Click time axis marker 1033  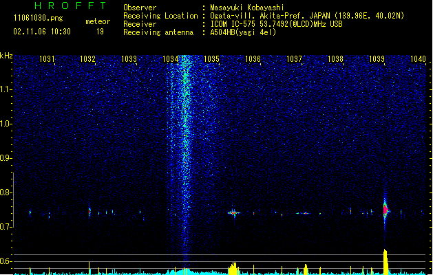coord(129,59)
